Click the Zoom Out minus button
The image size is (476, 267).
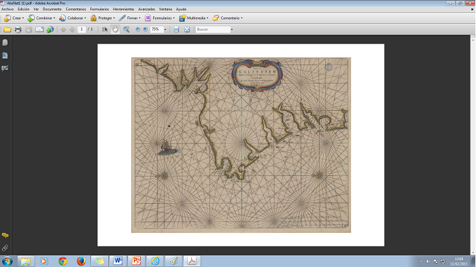pos(137,29)
